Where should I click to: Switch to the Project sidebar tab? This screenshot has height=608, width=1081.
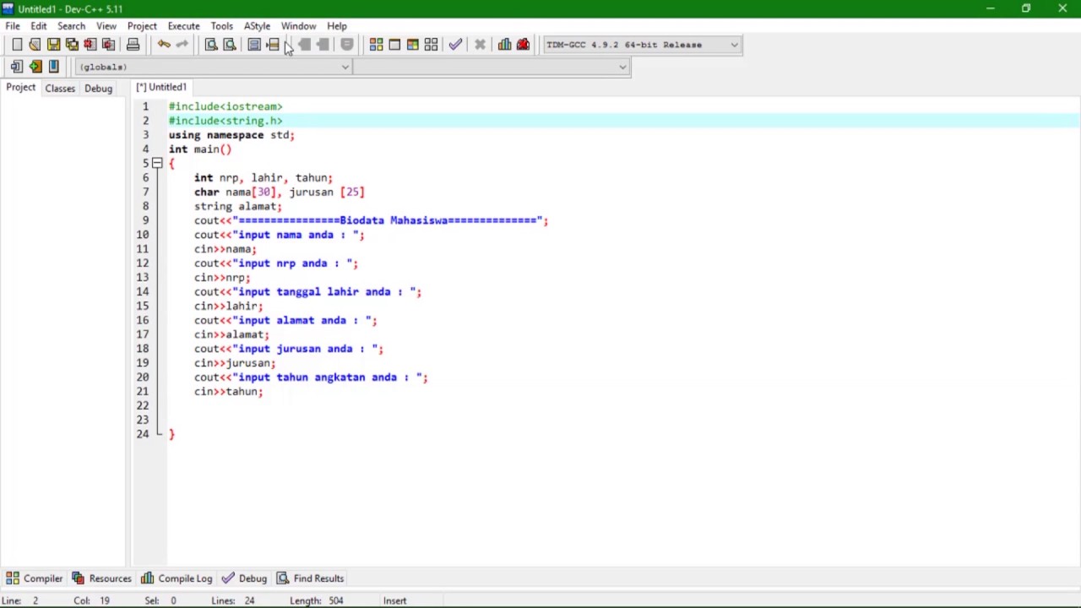pos(21,88)
